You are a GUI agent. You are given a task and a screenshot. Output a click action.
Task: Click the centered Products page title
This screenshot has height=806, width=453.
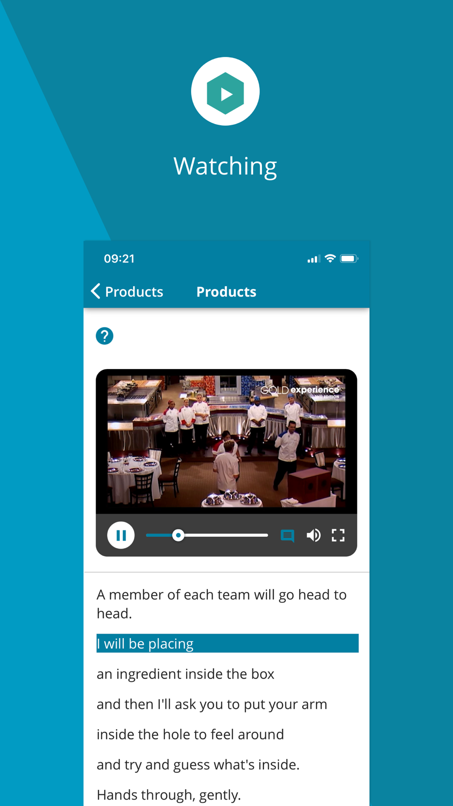pos(226,291)
